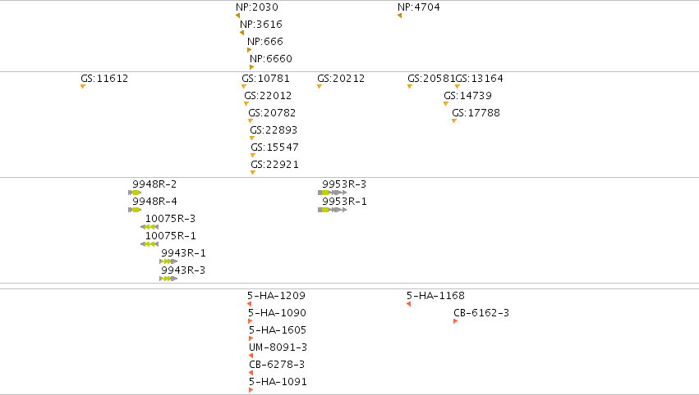Click the 10075R-3 label text
Screen dimensions: 699x395
tap(170, 219)
